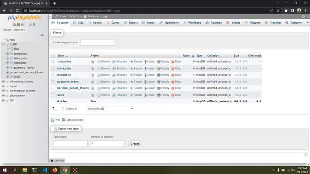Empty the migrations table
Image resolution: width=310 pixels, height=174 pixels.
[x=163, y=75]
